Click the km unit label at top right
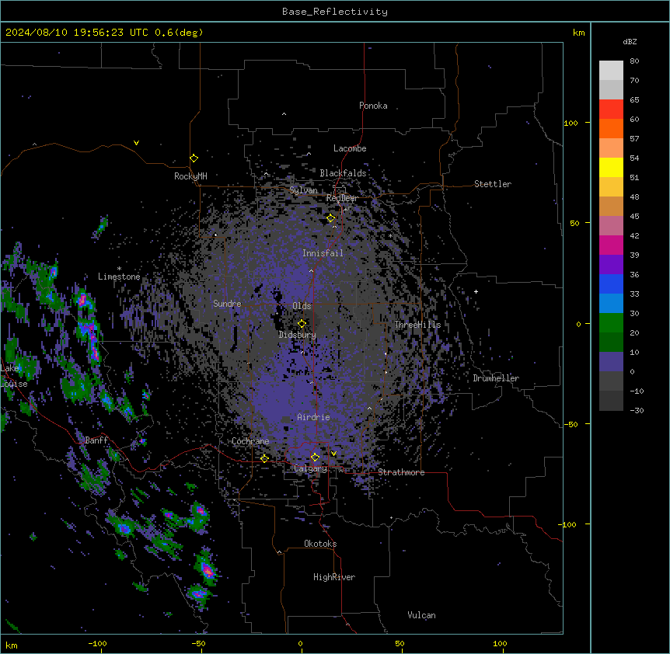The image size is (670, 654). [x=578, y=33]
